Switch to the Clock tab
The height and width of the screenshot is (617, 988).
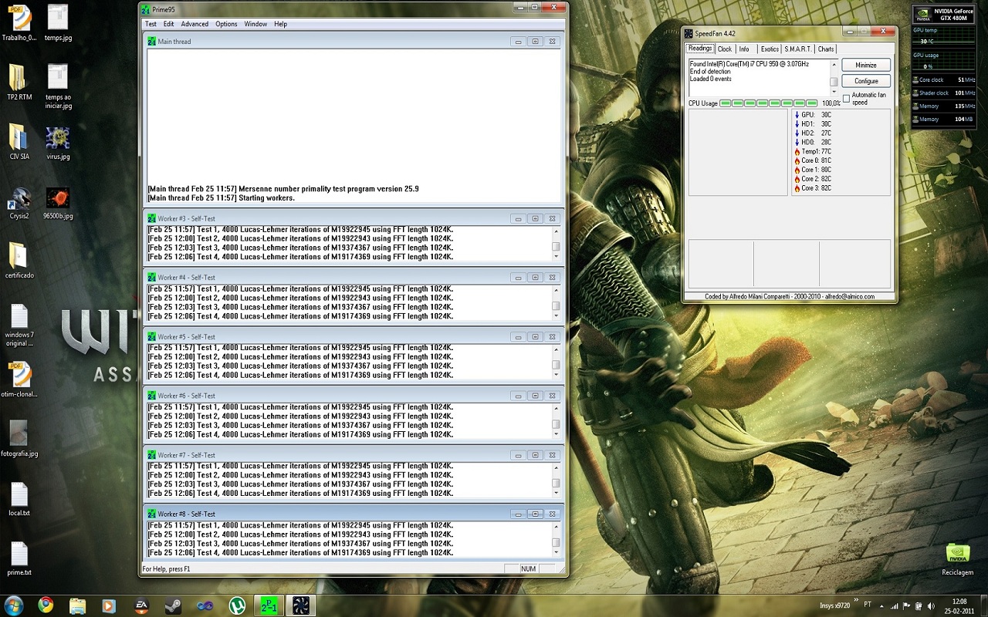724,49
